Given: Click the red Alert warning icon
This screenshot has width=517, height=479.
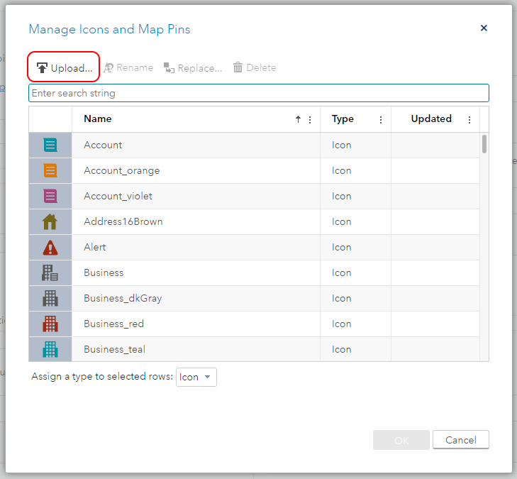Looking at the screenshot, I should (50, 248).
